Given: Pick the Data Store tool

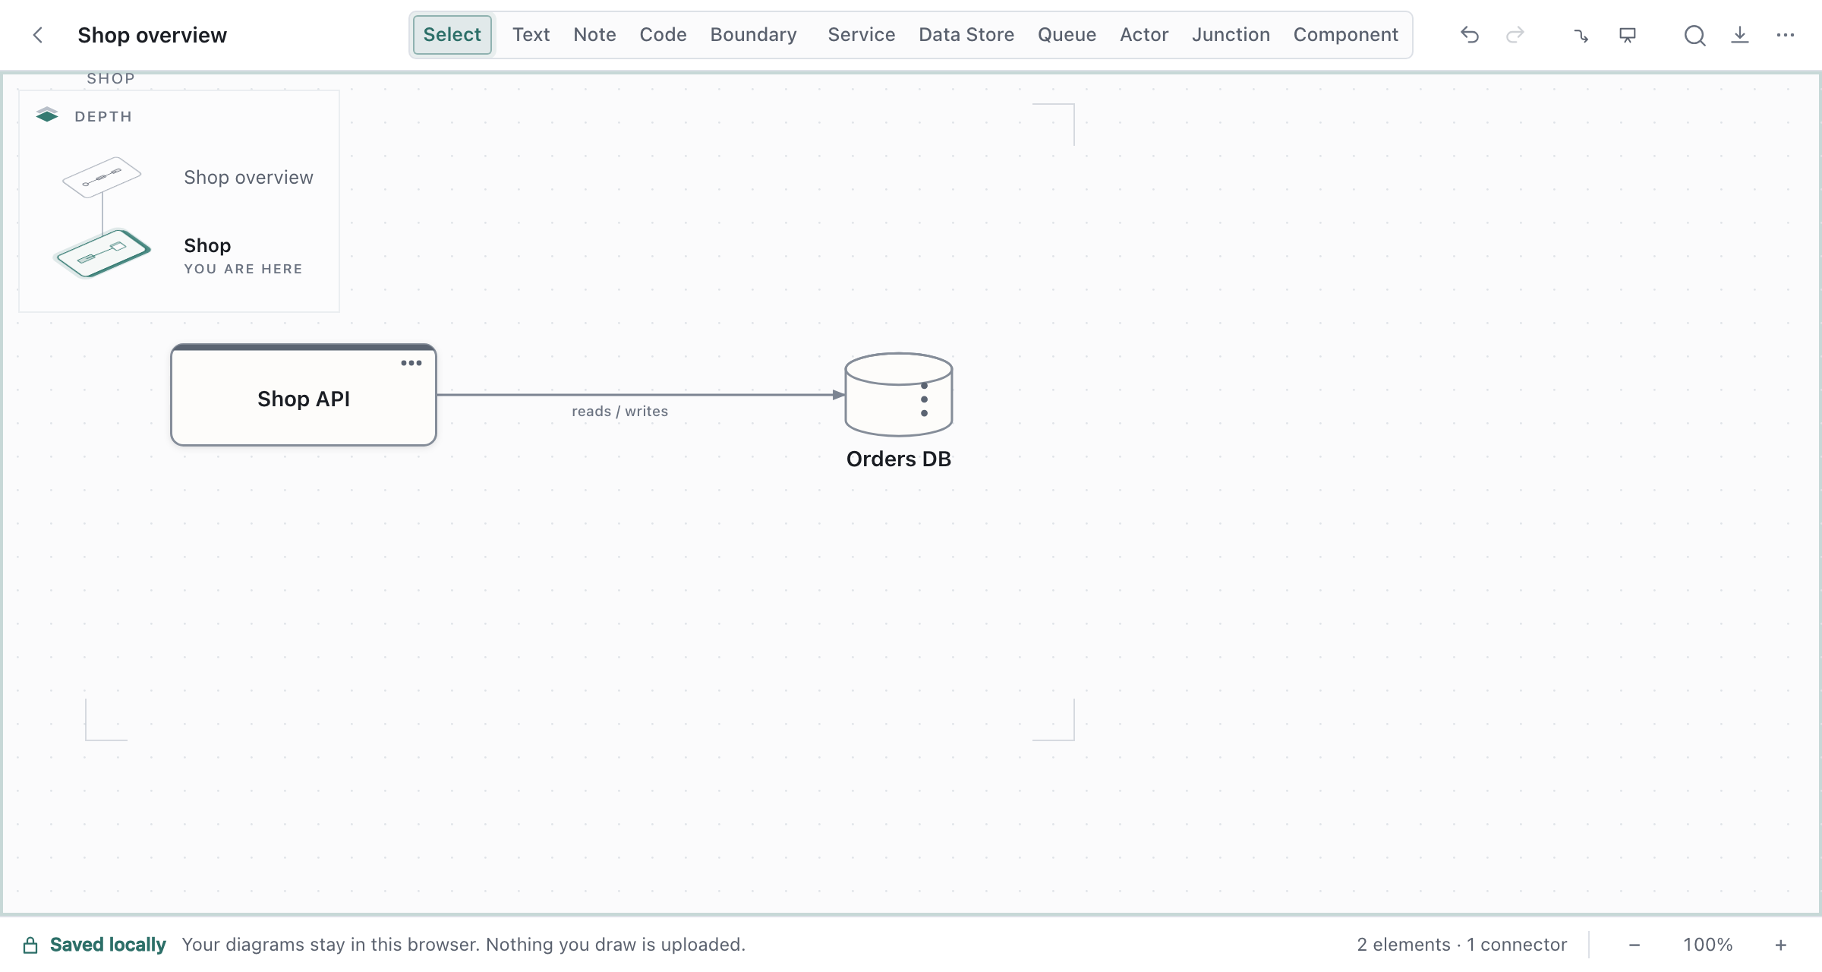Looking at the screenshot, I should tap(966, 35).
